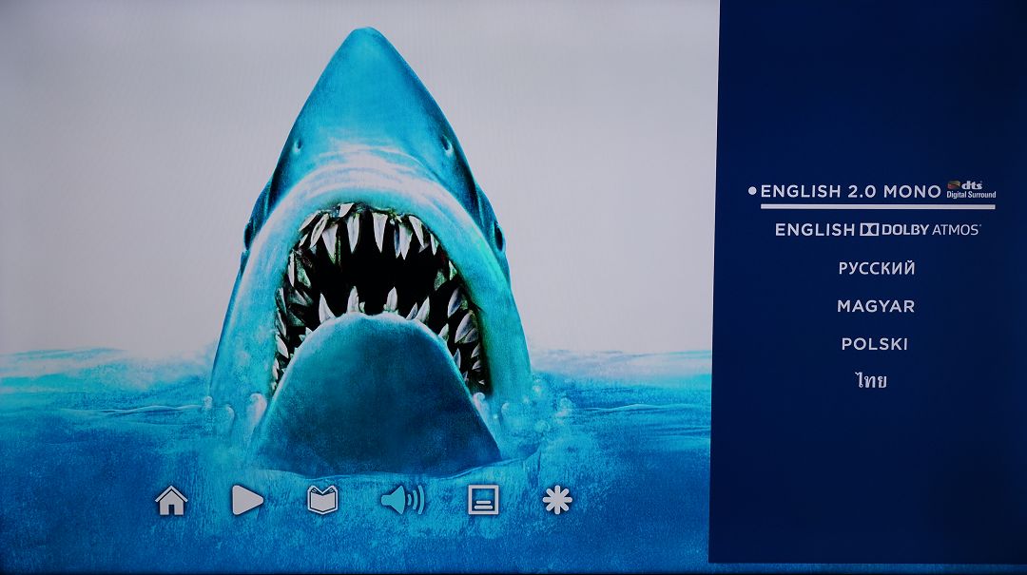Select English 2.0 Mono DTS audio
This screenshot has height=575, width=1027.
(x=878, y=191)
